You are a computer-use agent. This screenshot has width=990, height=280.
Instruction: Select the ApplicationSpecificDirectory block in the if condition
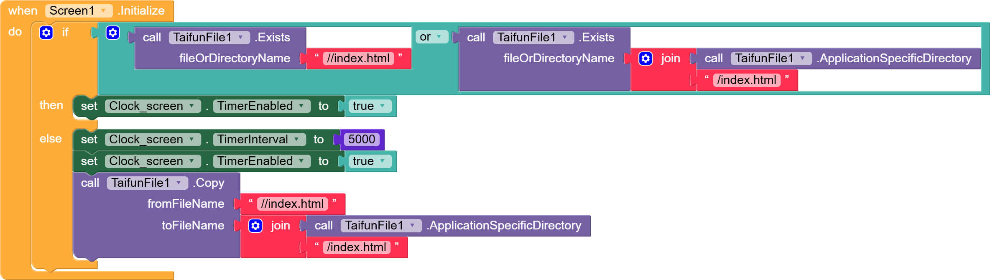tap(895, 59)
